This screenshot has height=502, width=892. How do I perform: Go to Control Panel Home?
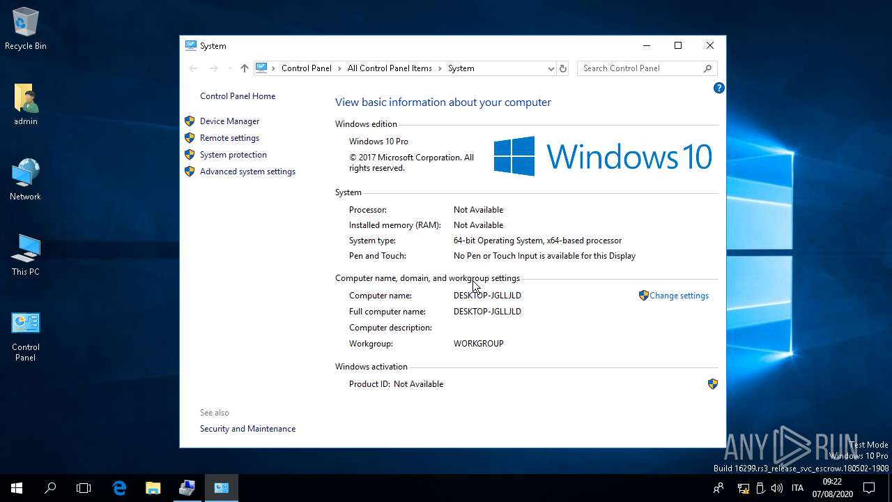(x=237, y=96)
